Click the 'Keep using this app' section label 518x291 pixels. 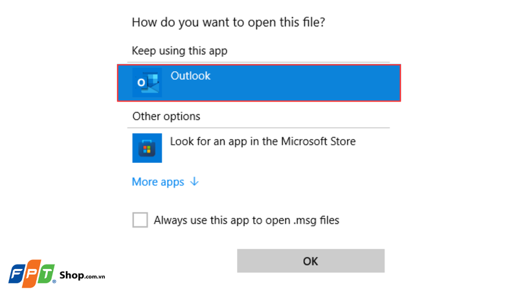(179, 50)
